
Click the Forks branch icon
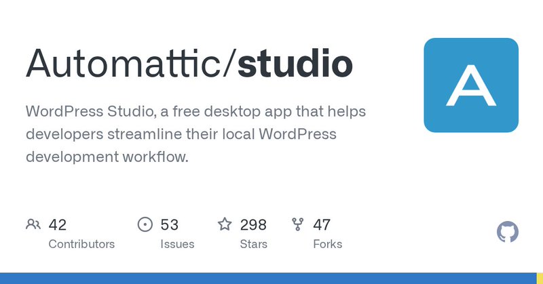click(298, 224)
